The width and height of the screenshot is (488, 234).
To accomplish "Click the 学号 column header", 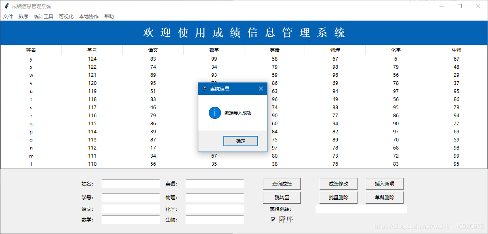I will click(x=92, y=50).
